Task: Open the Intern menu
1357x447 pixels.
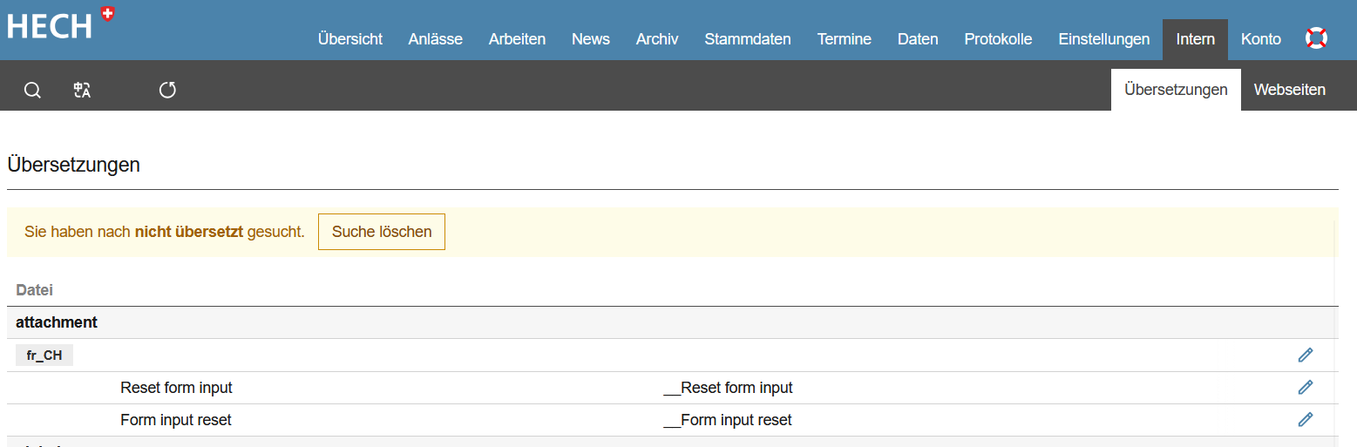Action: 1194,39
